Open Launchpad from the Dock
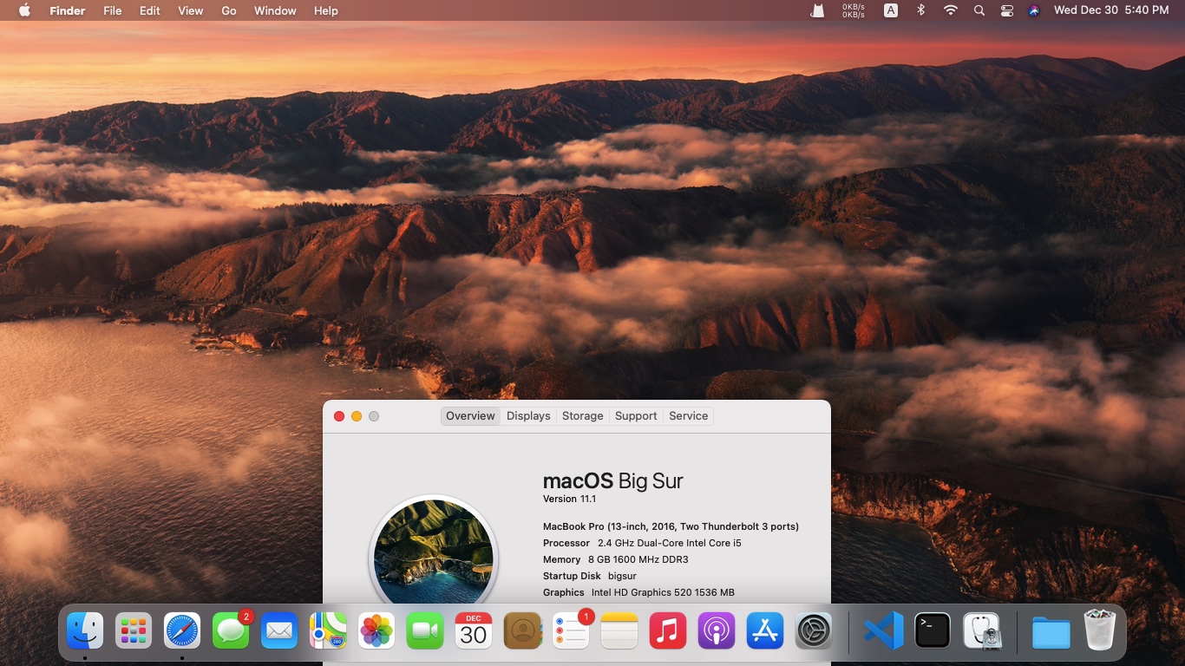This screenshot has height=666, width=1185. point(134,630)
